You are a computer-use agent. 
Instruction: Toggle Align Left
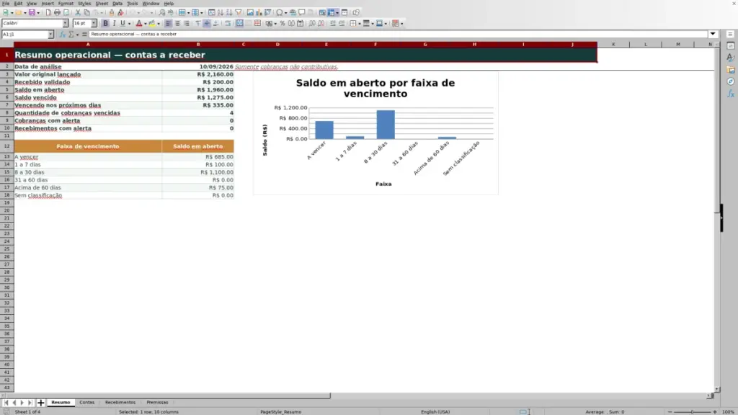168,23
